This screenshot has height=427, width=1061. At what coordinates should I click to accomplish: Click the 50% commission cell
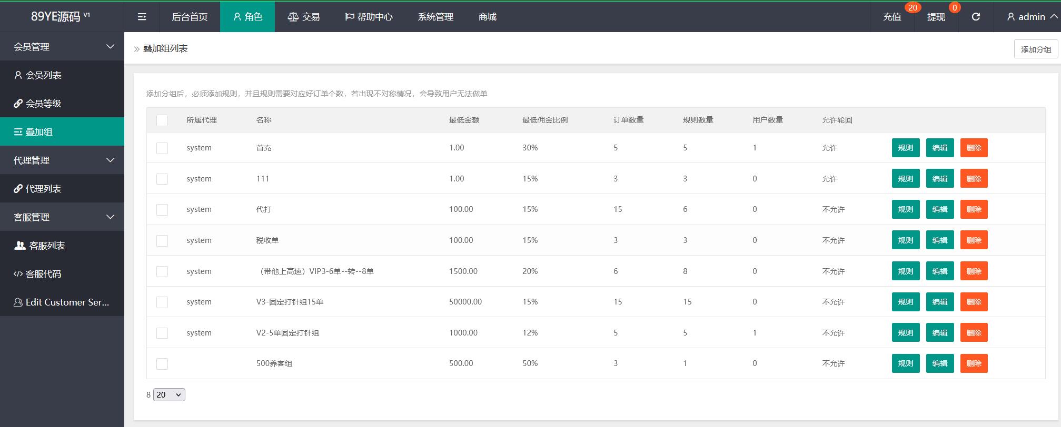coord(530,363)
